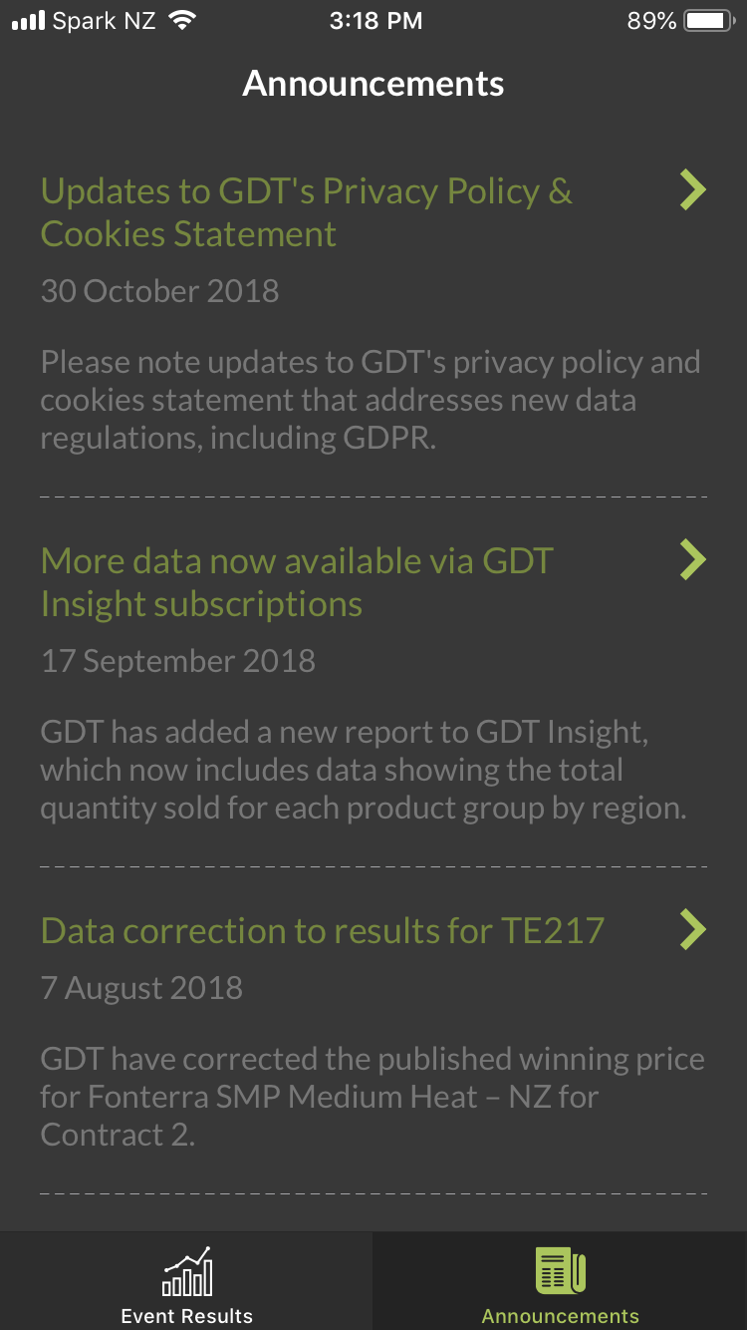Screen dimensions: 747x1330
Task: Open the Privacy Policy announcement chevron
Action: [x=693, y=189]
